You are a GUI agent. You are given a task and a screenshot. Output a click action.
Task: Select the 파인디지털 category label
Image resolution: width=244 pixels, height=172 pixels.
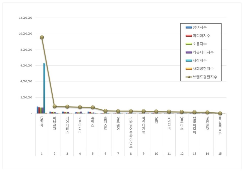(144, 125)
